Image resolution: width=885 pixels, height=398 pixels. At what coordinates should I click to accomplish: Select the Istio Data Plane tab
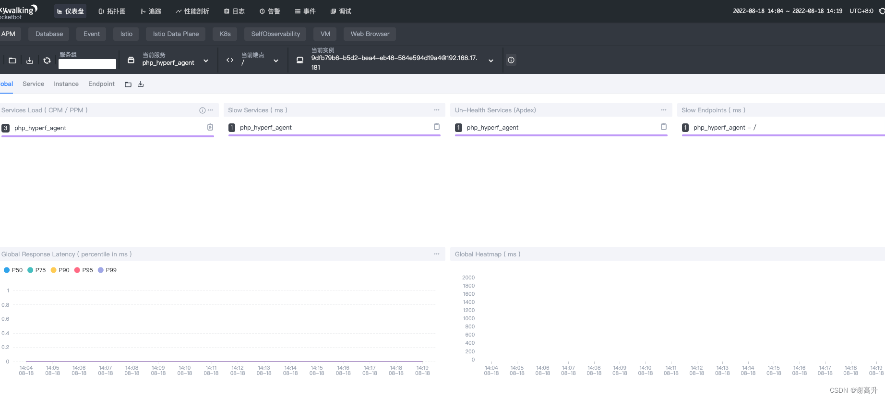pyautogui.click(x=176, y=34)
